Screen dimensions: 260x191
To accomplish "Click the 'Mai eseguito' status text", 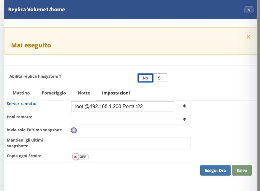I will point(31,45).
